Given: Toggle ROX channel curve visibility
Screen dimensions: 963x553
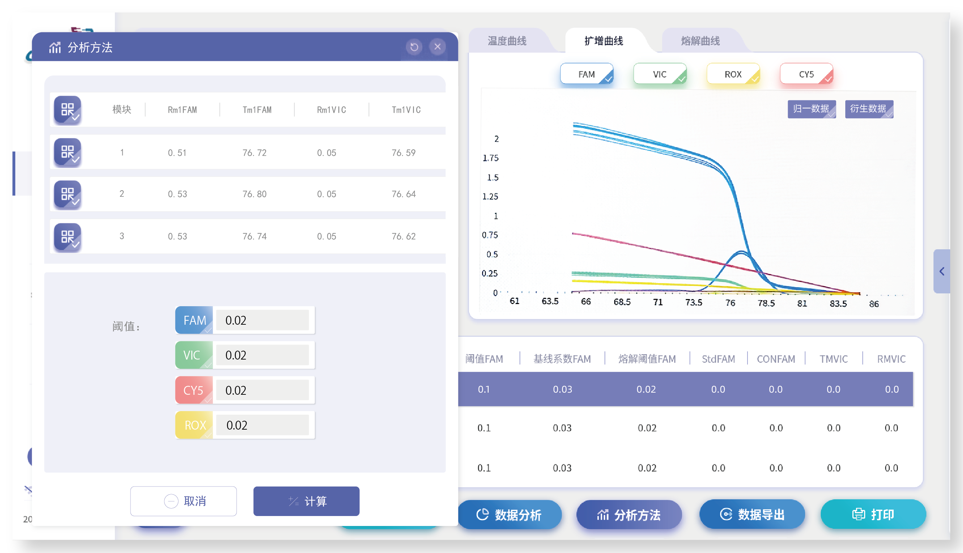Looking at the screenshot, I should (x=733, y=74).
